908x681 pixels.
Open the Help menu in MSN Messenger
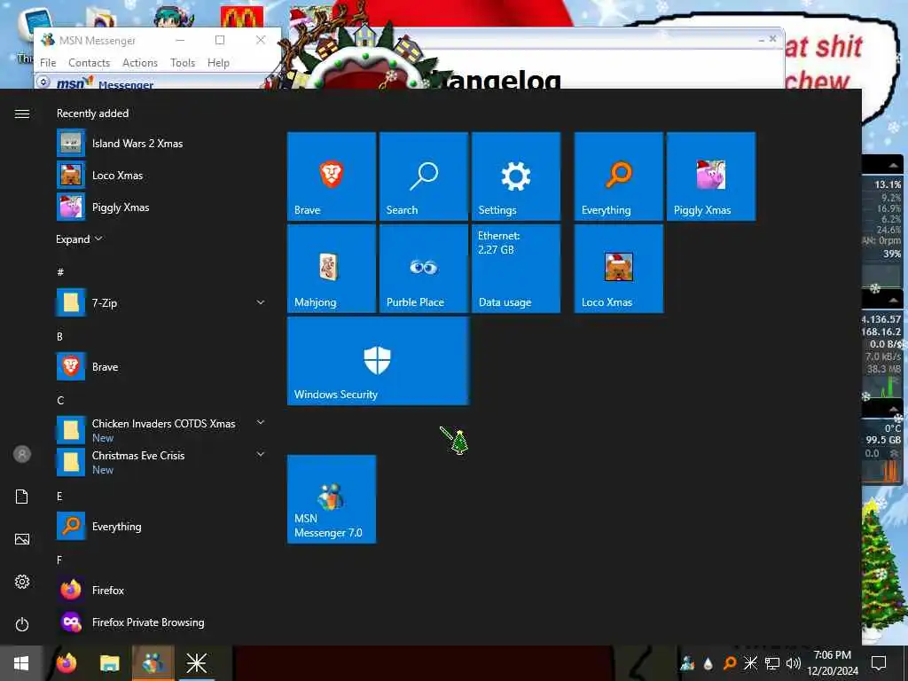pos(218,63)
